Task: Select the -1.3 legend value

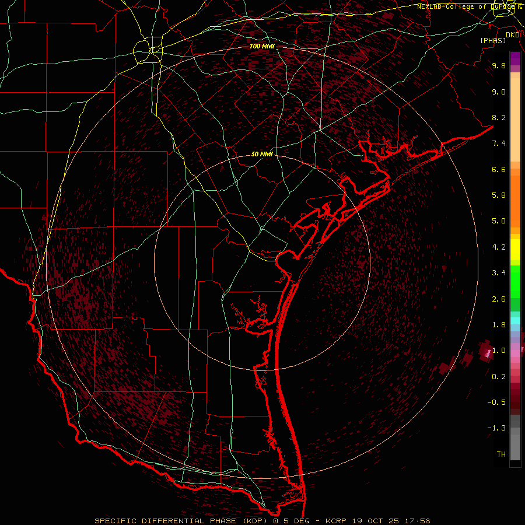Action: 496,428
